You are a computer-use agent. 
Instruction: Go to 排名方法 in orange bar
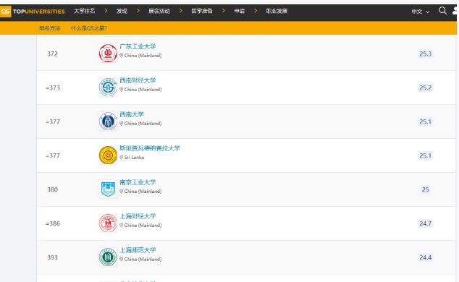[49, 28]
